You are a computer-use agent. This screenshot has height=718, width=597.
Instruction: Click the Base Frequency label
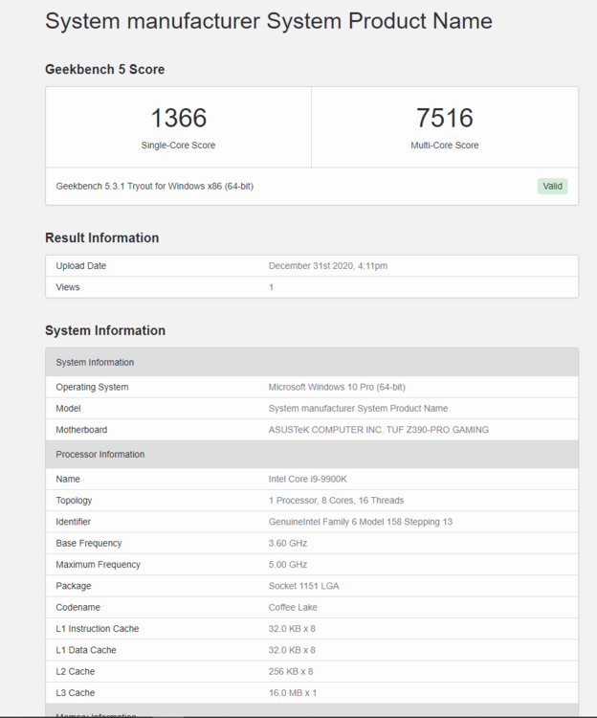[89, 543]
